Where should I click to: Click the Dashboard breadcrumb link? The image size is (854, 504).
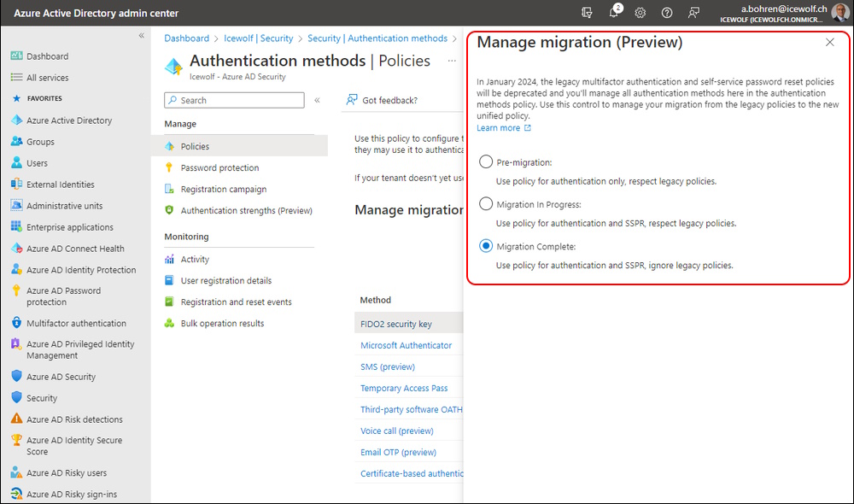187,38
